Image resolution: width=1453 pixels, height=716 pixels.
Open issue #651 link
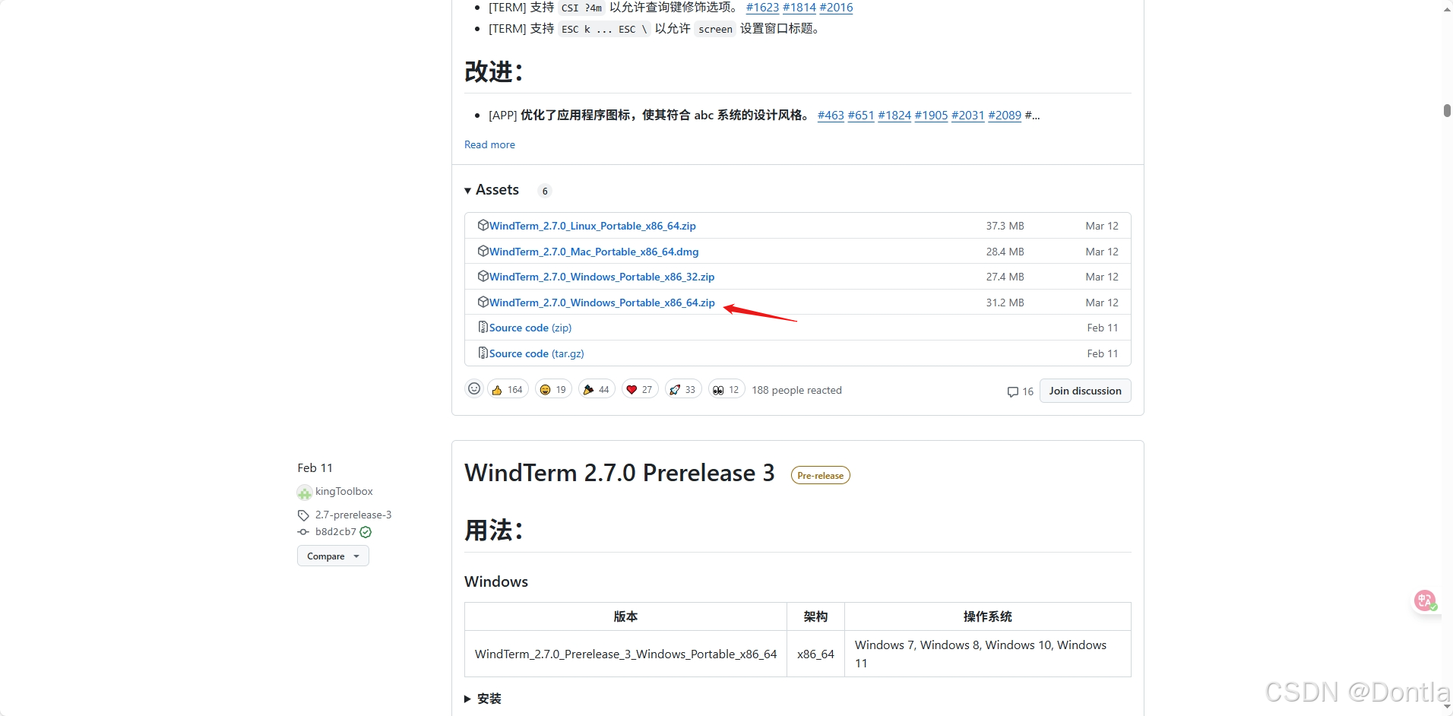(x=861, y=116)
